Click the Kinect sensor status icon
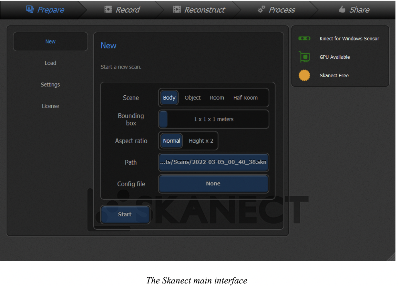This screenshot has width=399, height=286. tap(304, 38)
